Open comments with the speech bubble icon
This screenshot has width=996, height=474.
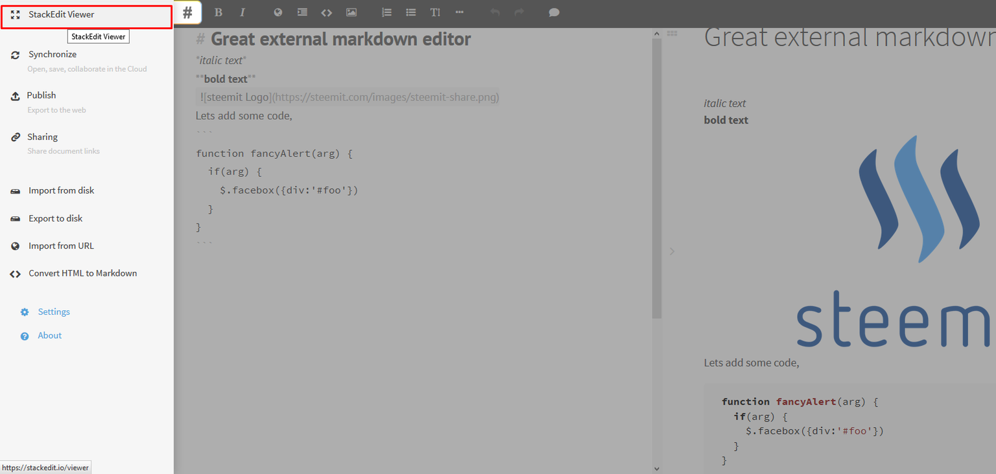(x=554, y=12)
